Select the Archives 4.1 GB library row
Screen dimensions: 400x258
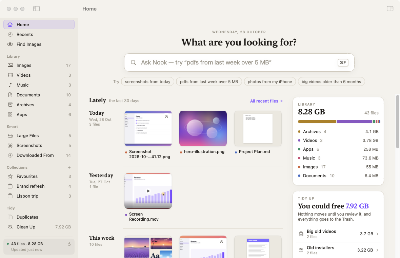click(x=338, y=132)
